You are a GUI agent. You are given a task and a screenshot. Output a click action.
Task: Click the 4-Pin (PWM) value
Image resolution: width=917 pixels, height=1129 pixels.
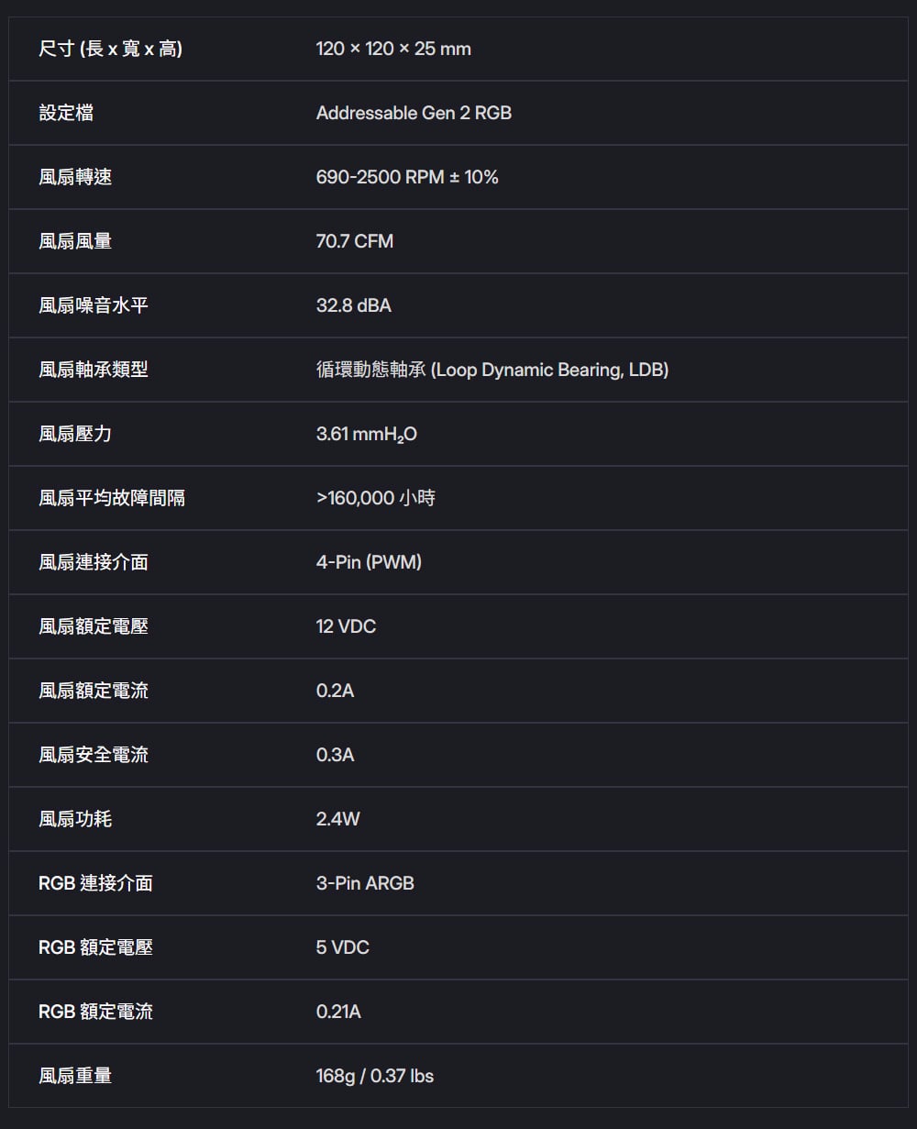pos(369,562)
